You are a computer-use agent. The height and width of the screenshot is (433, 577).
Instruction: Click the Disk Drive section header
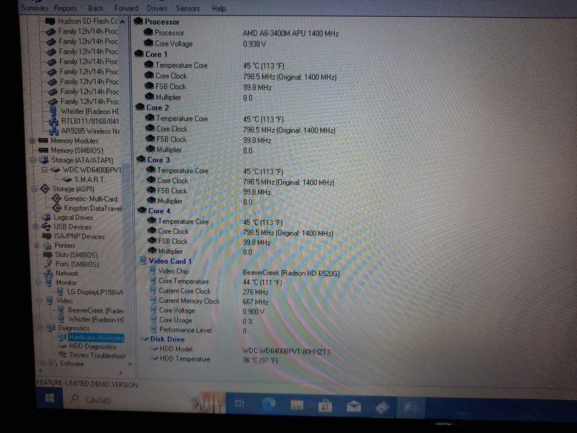168,339
